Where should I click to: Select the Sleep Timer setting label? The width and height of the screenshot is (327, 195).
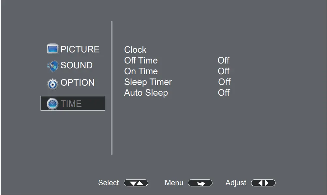tap(148, 82)
